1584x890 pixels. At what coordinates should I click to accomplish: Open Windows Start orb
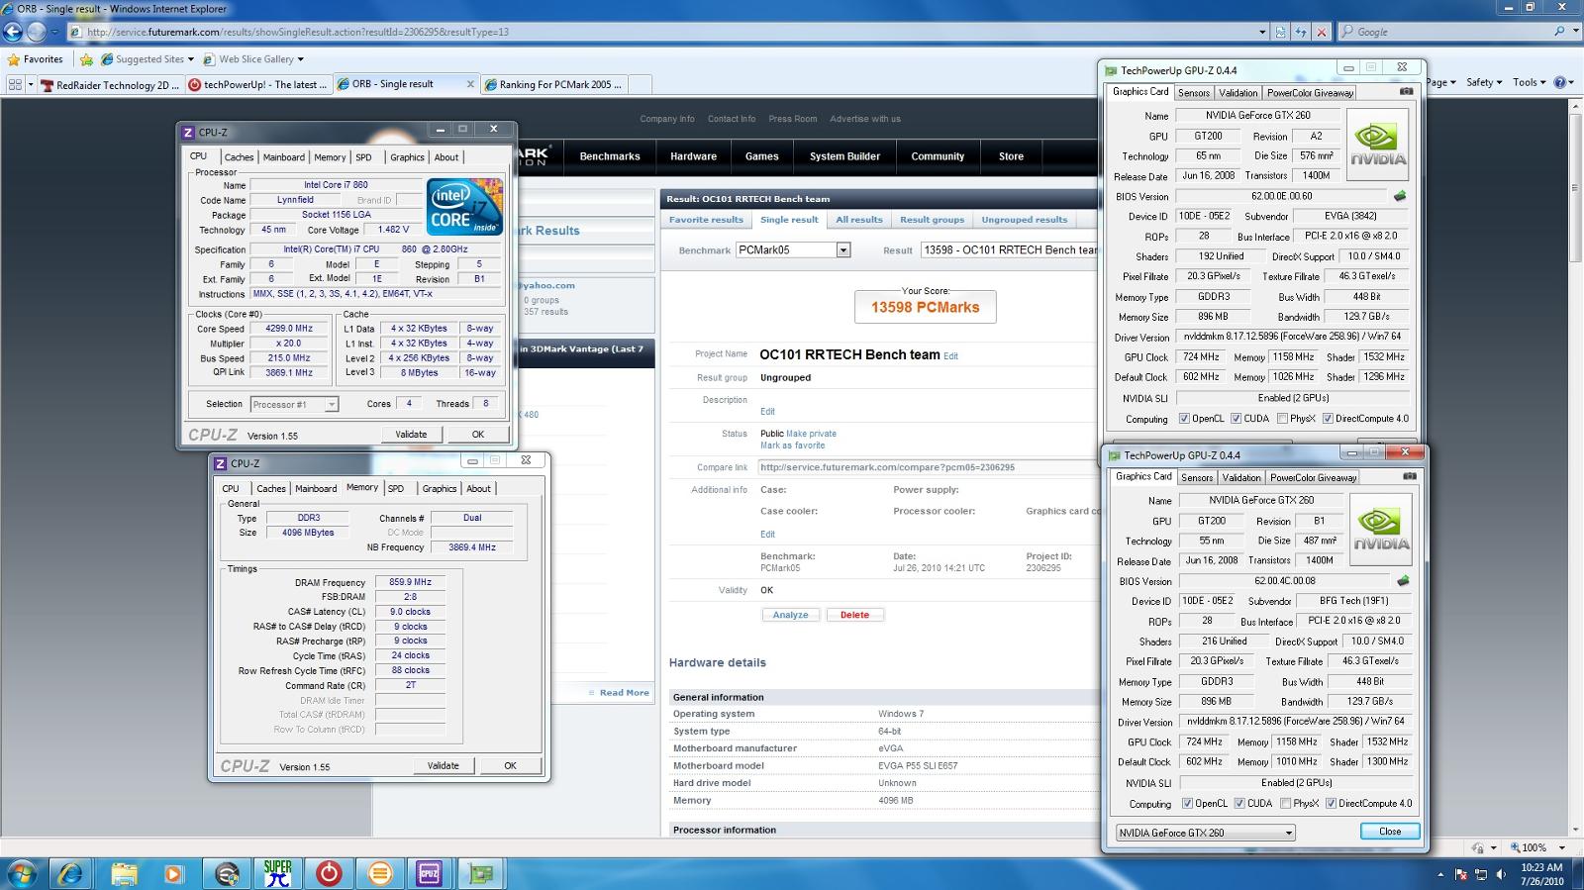22,873
